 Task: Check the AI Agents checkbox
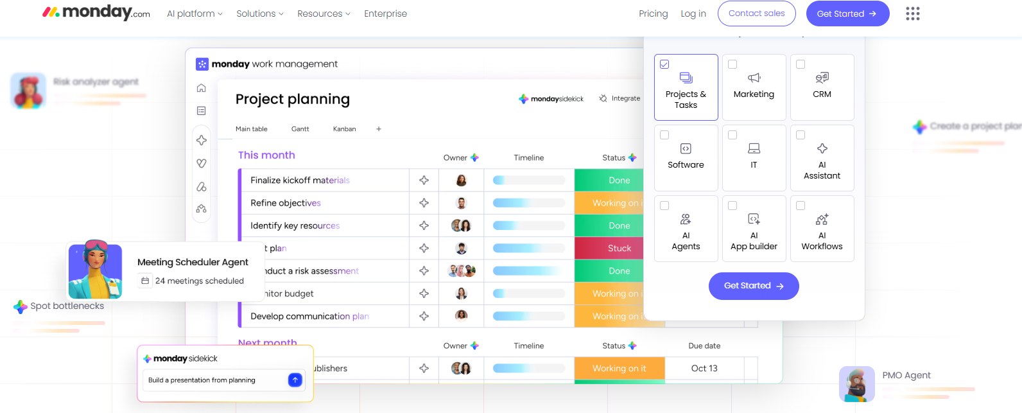[x=664, y=206]
